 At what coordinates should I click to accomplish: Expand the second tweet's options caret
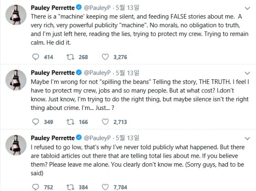pyautogui.click(x=247, y=72)
